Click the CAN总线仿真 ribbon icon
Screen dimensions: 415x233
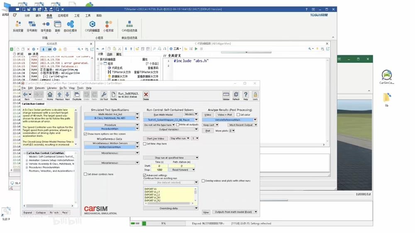[x=129, y=27]
